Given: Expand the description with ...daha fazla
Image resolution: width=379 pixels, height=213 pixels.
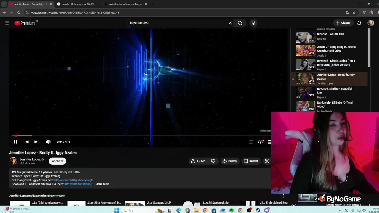Looking at the screenshot, I should 102,184.
